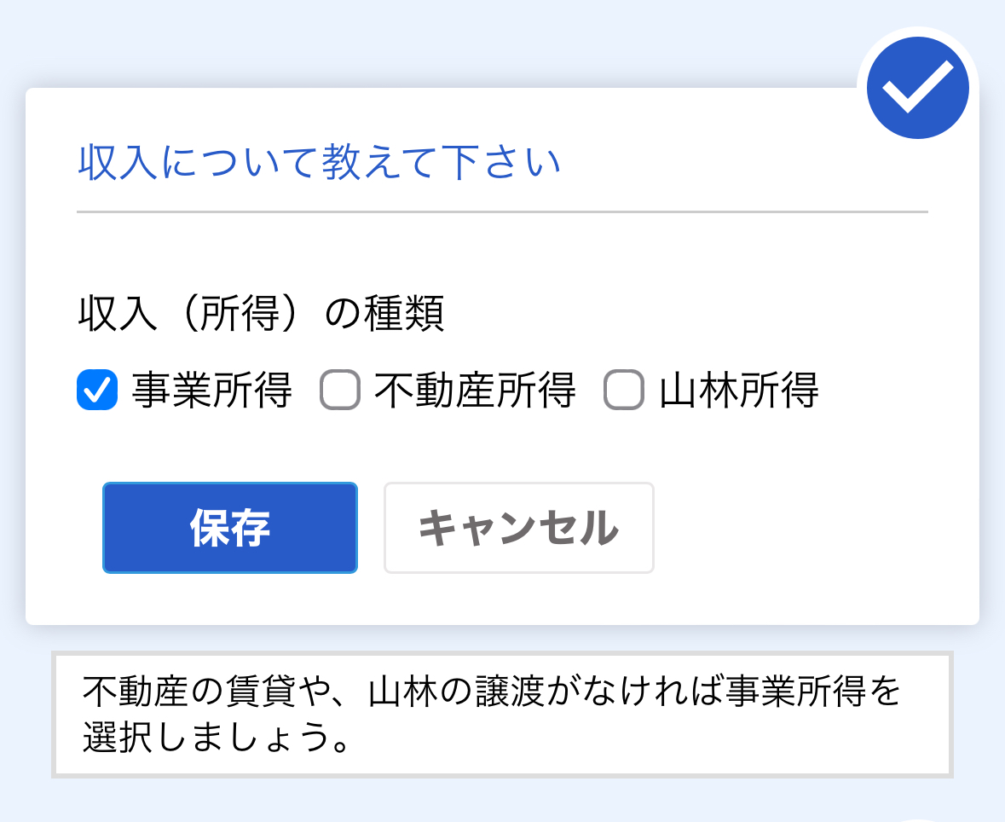The width and height of the screenshot is (1005, 822).
Task: Uncheck the 事業所得 checkbox
Action: pyautogui.click(x=97, y=390)
